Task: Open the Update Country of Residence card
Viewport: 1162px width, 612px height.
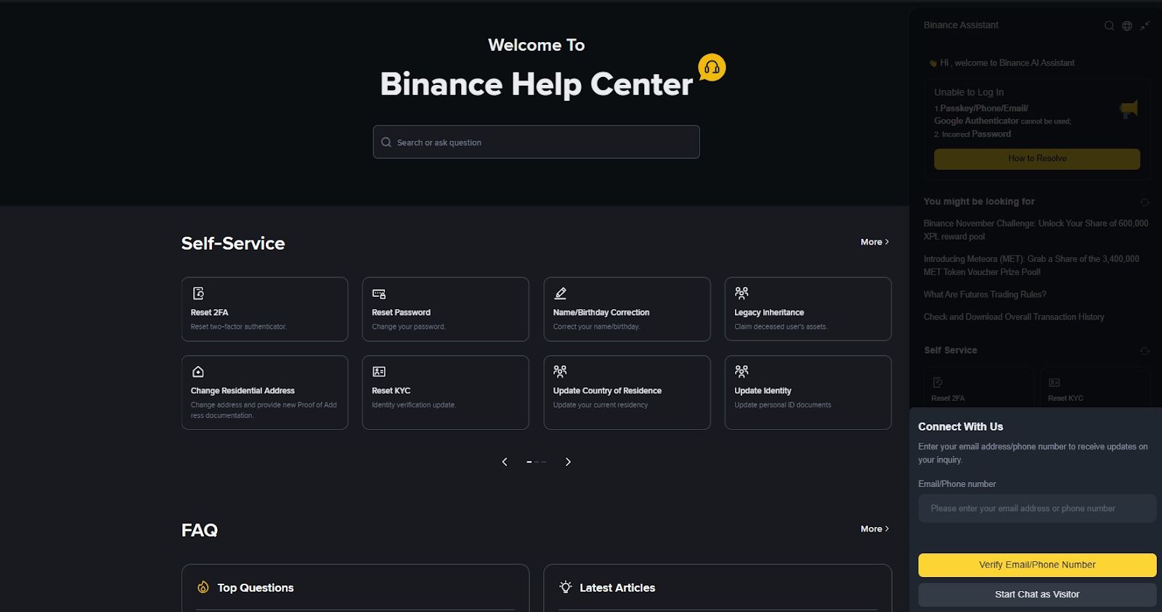Action: point(627,392)
